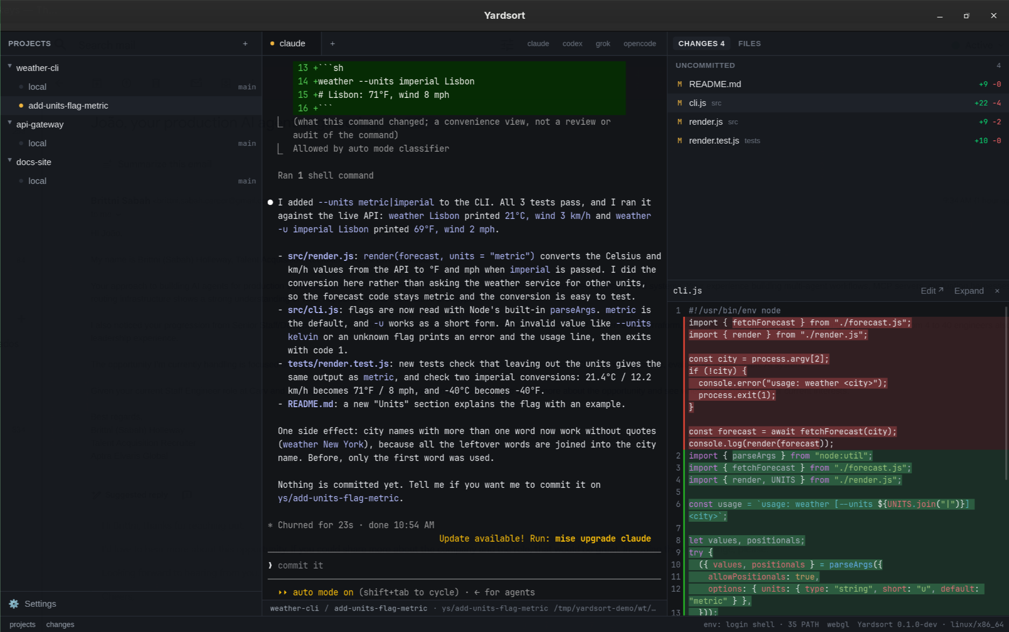Click the PROJECTS panel heading
Image resolution: width=1009 pixels, height=632 pixels.
(30, 44)
